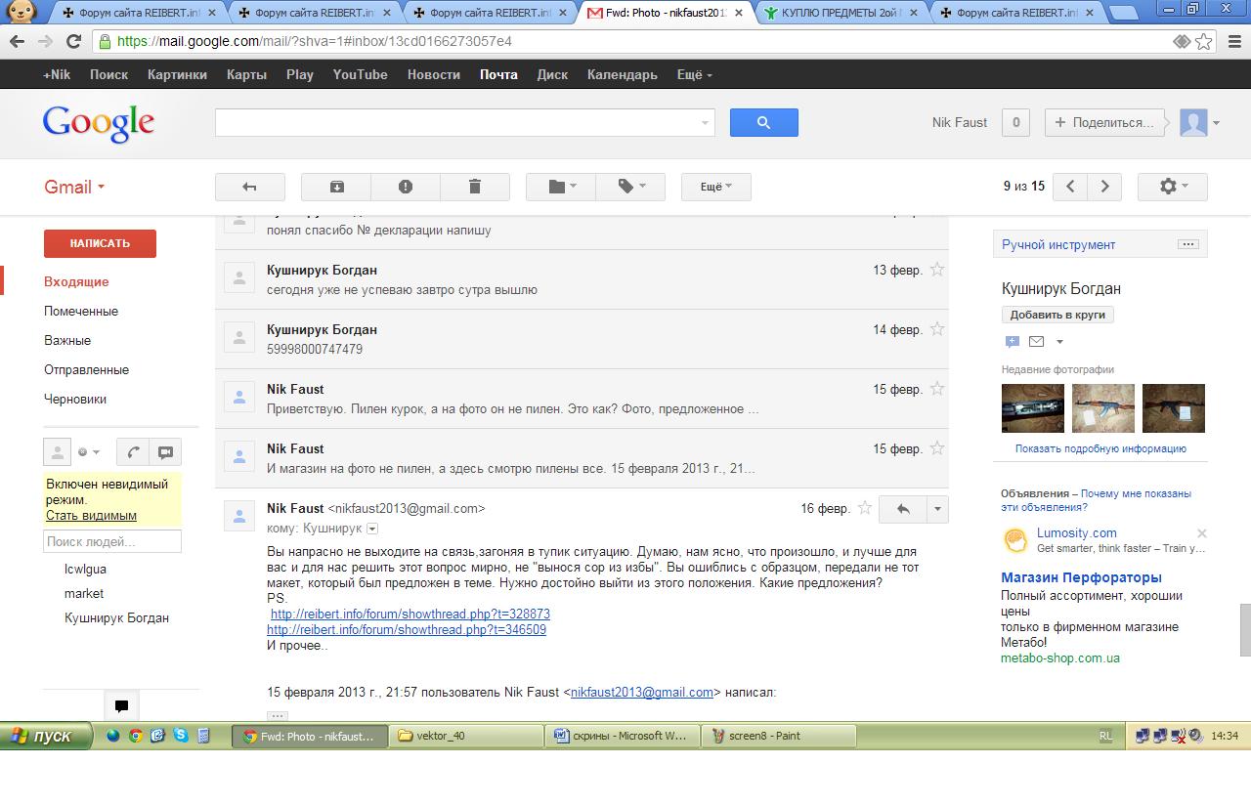Go to the older conversation arrow
The width and height of the screenshot is (1251, 806).
[1104, 187]
